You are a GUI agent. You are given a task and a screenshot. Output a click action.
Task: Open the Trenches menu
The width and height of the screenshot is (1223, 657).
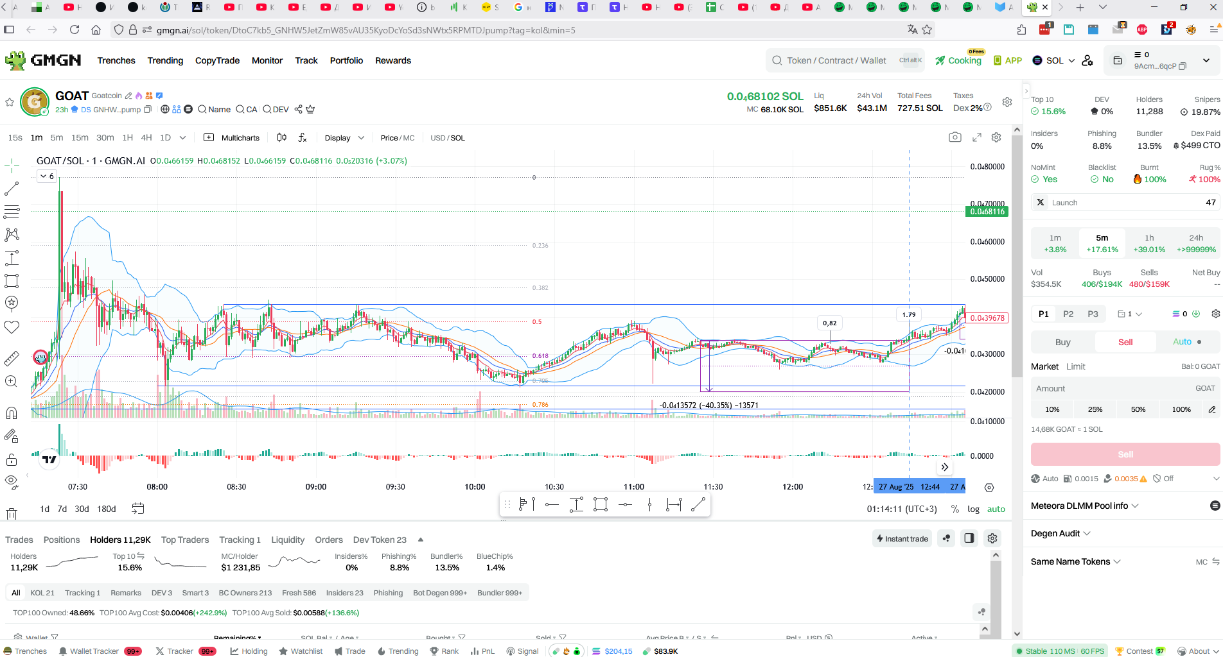click(116, 60)
